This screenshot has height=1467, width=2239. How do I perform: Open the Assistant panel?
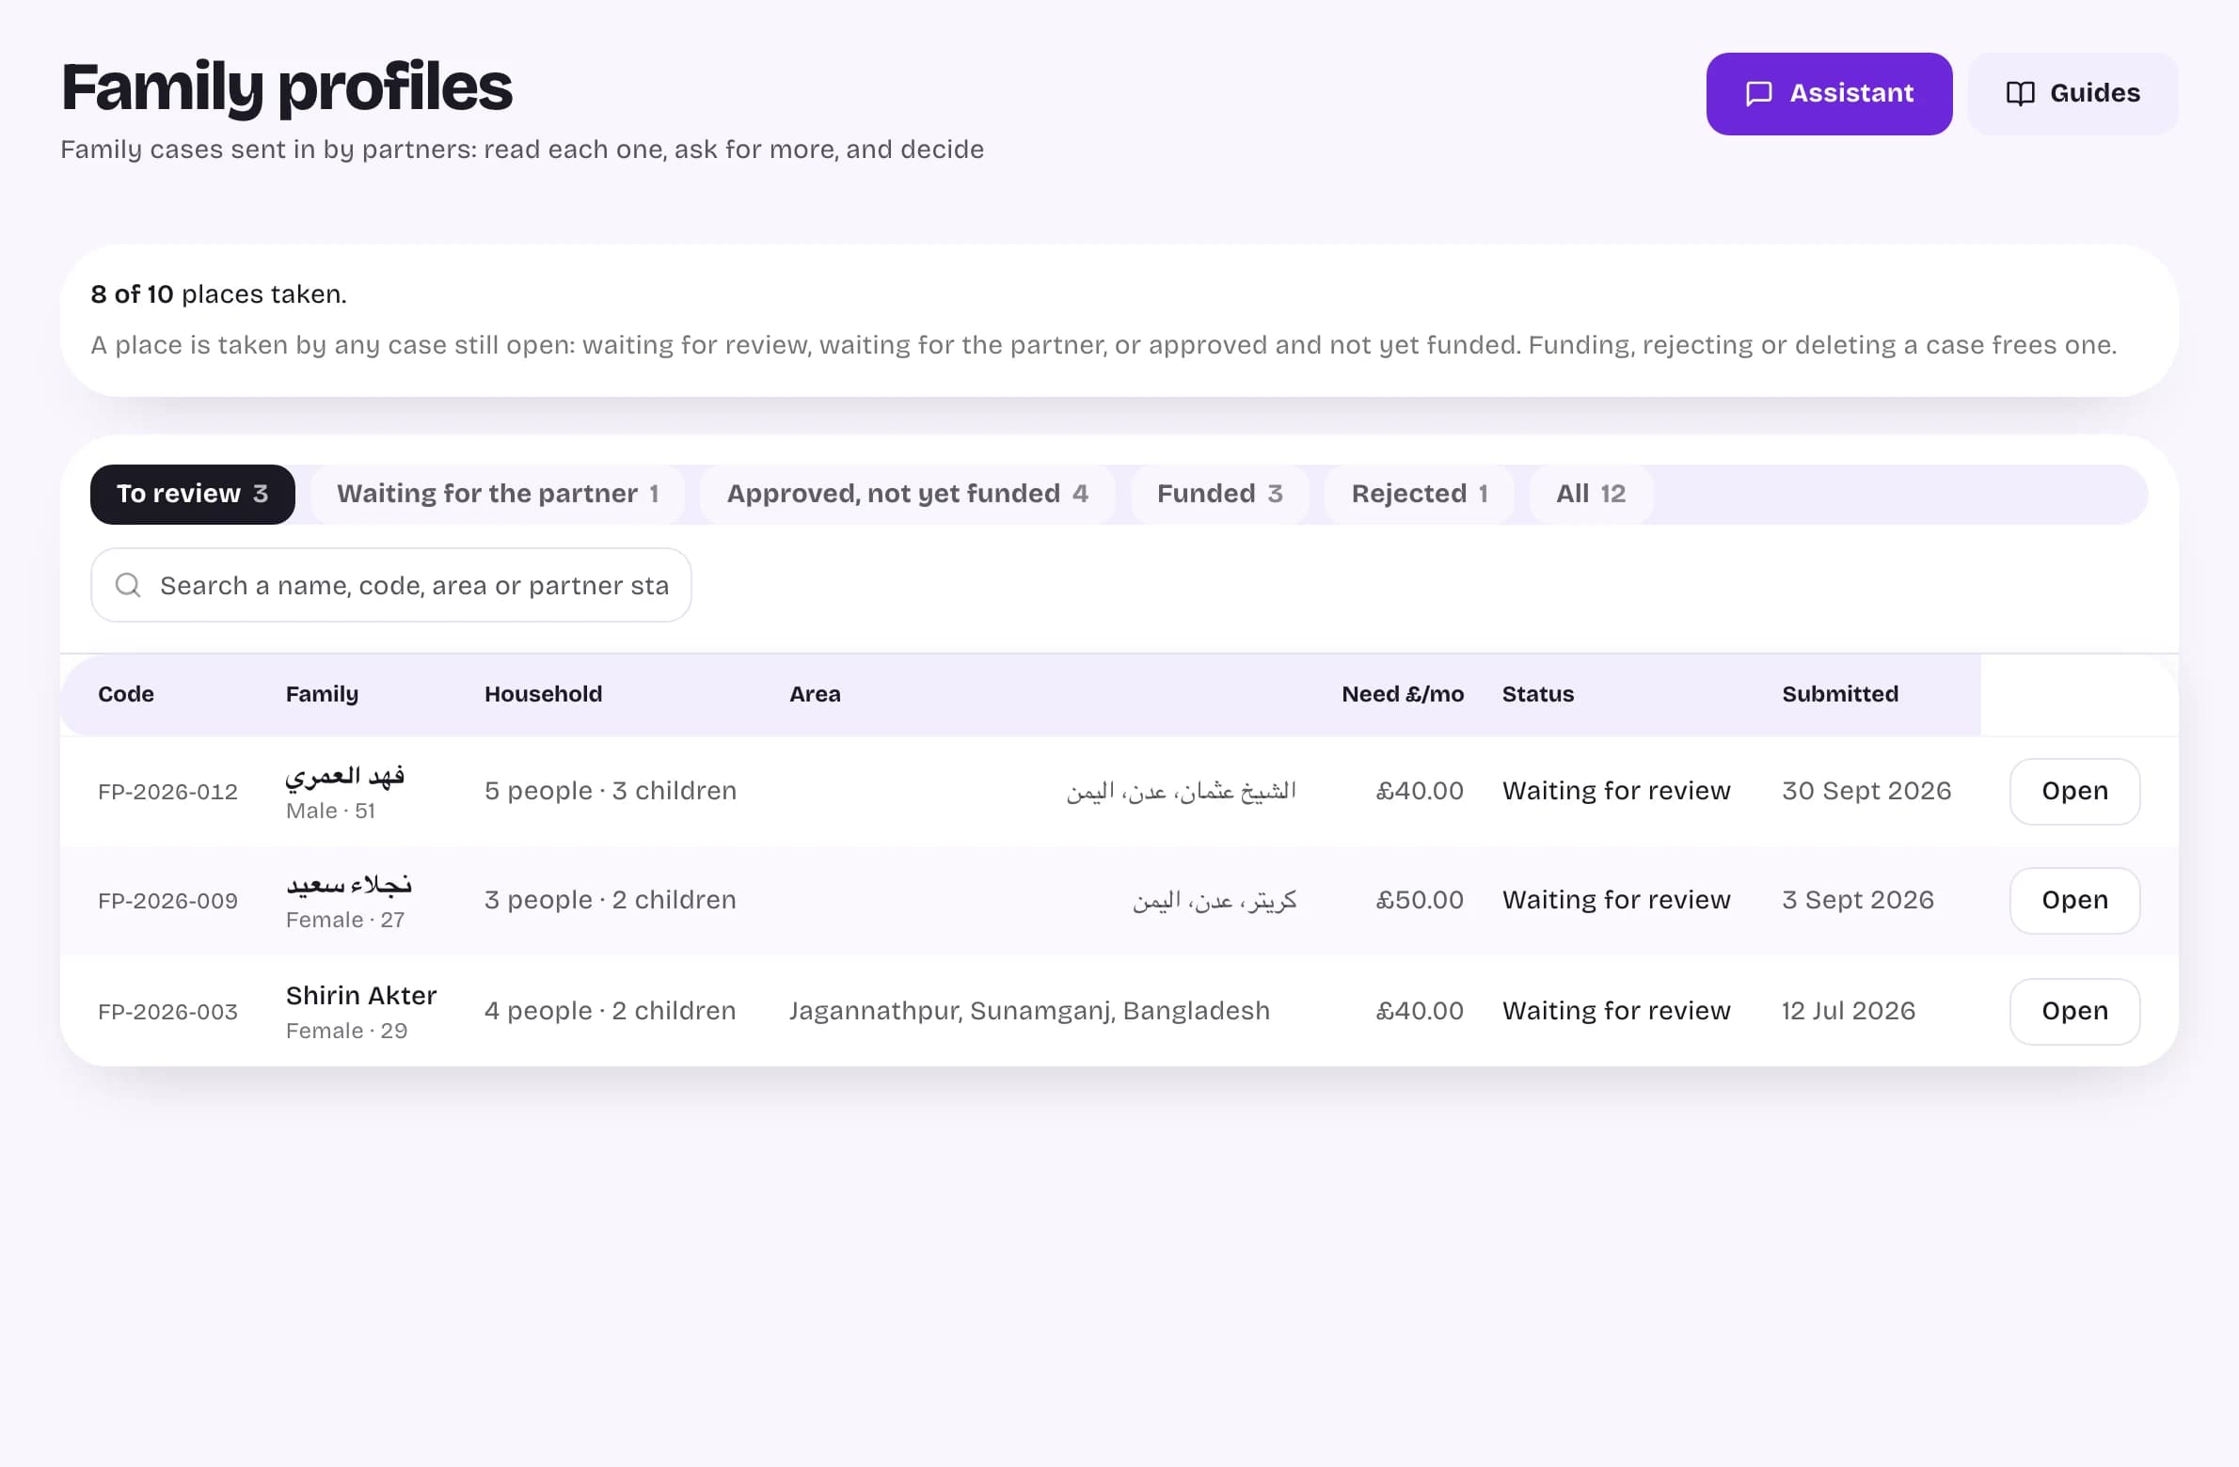click(x=1829, y=94)
